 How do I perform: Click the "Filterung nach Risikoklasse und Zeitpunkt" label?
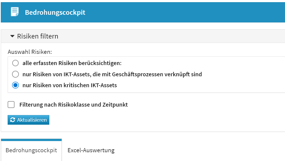click(73, 104)
